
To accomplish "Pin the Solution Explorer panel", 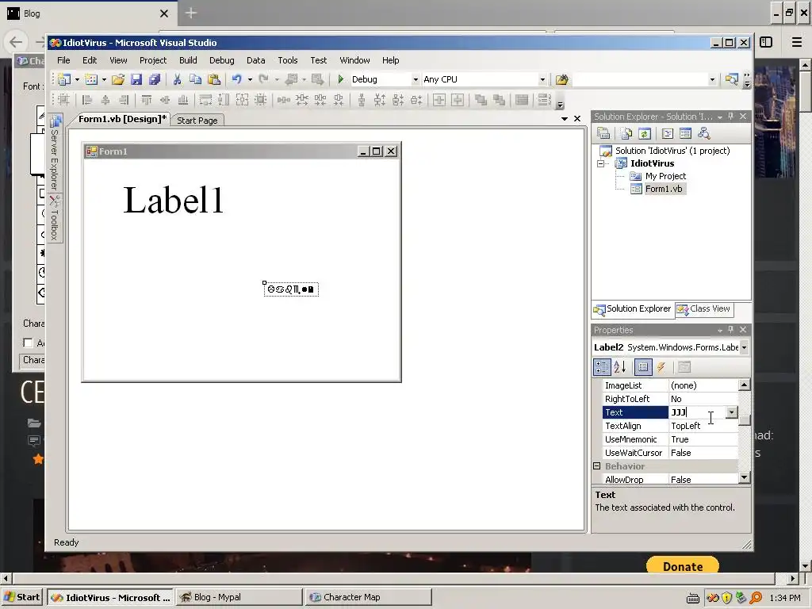I will click(x=730, y=117).
